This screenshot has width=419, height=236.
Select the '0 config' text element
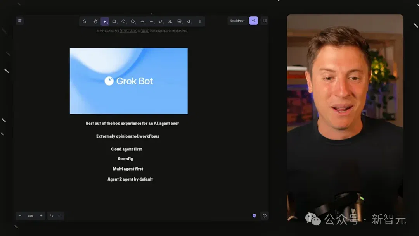125,158
